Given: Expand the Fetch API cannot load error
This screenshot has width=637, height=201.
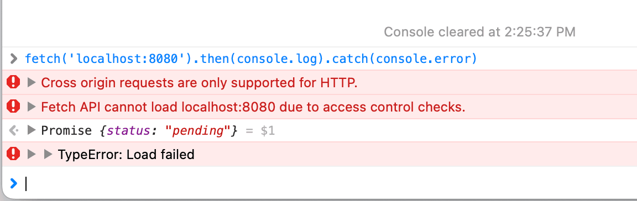Looking at the screenshot, I should point(32,107).
